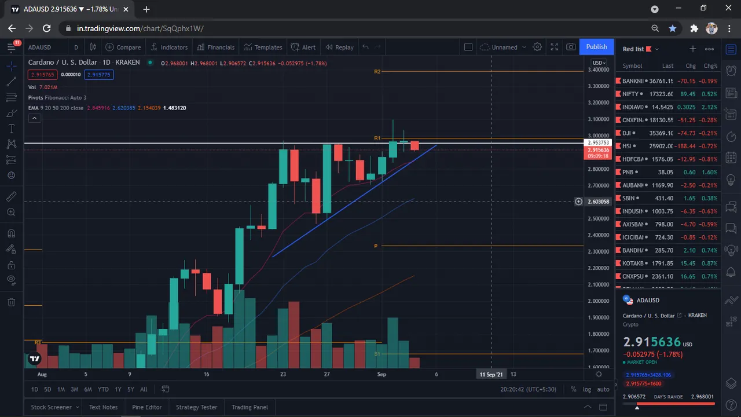Toggle magnet mode for drawings
Viewport: 741px width, 417px height.
11,234
